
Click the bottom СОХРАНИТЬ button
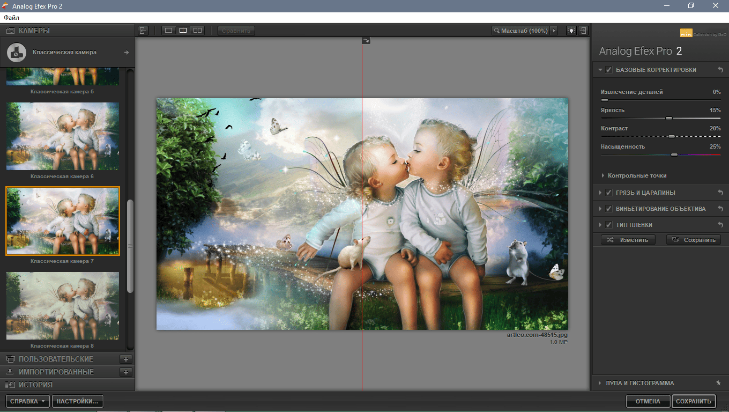(x=694, y=401)
